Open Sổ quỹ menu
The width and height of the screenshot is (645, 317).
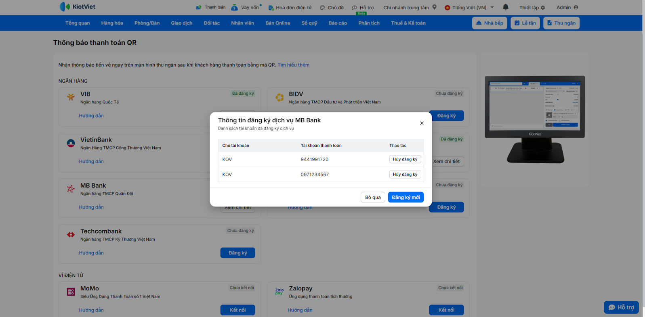(x=309, y=23)
